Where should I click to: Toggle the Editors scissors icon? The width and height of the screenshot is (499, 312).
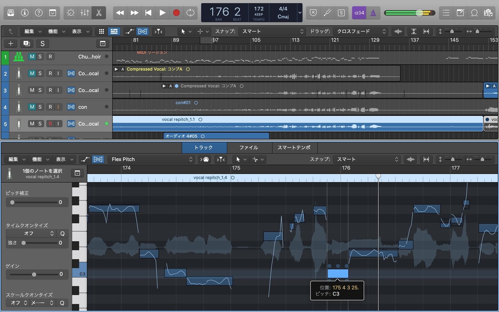(x=99, y=13)
